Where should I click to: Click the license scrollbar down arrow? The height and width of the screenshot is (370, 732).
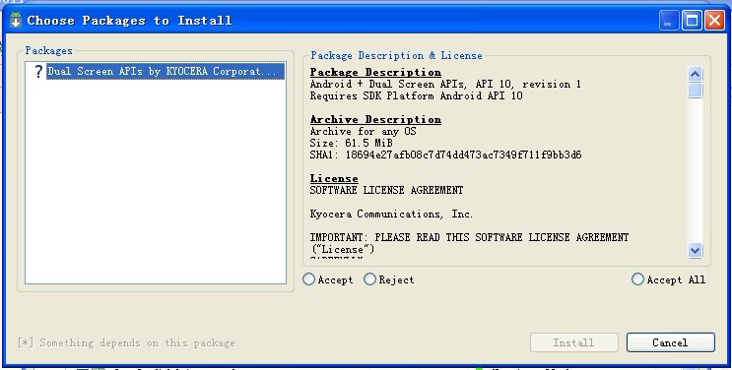click(x=695, y=251)
